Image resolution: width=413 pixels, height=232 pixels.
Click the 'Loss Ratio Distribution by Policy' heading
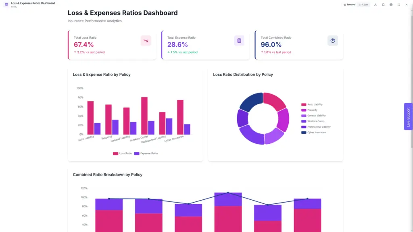[x=243, y=75]
